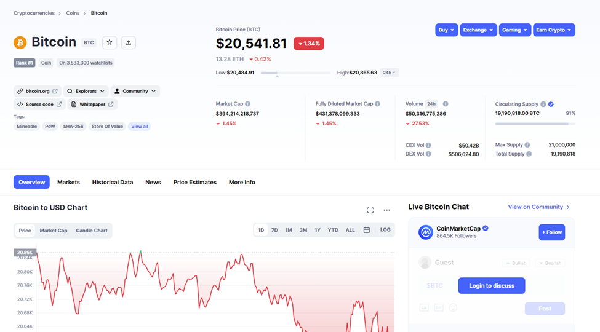Click info icon next to Volume 24h
The height and width of the screenshot is (332, 600).
(x=446, y=104)
